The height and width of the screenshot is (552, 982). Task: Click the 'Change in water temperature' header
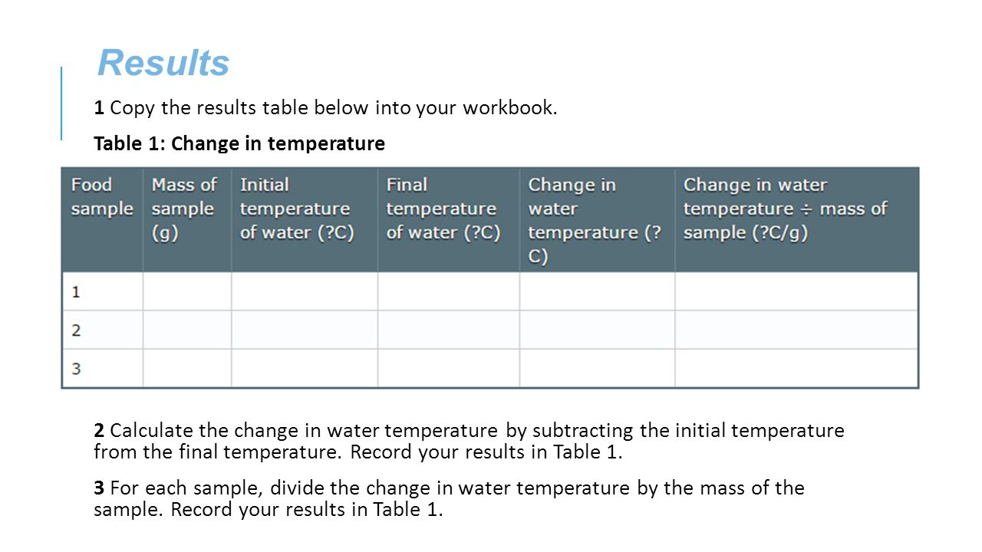pyautogui.click(x=598, y=219)
